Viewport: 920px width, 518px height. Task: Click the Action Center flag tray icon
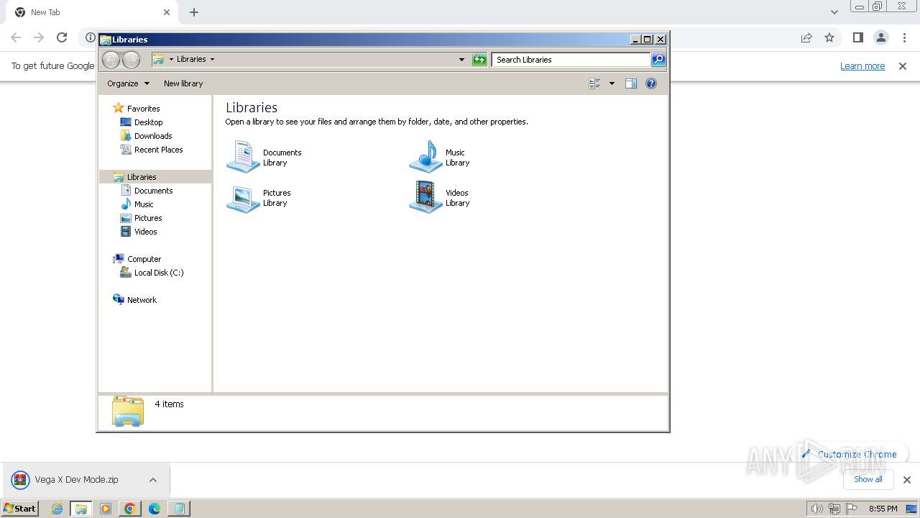(x=852, y=509)
